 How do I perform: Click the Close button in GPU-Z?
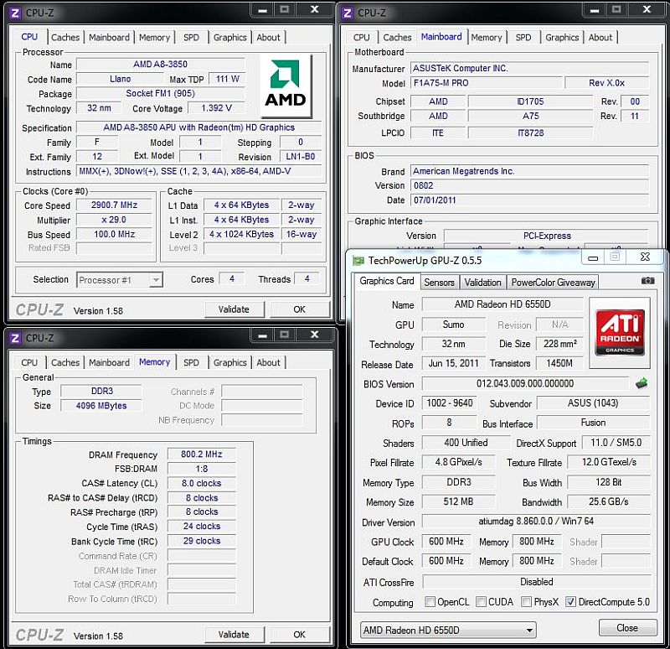coord(627,627)
